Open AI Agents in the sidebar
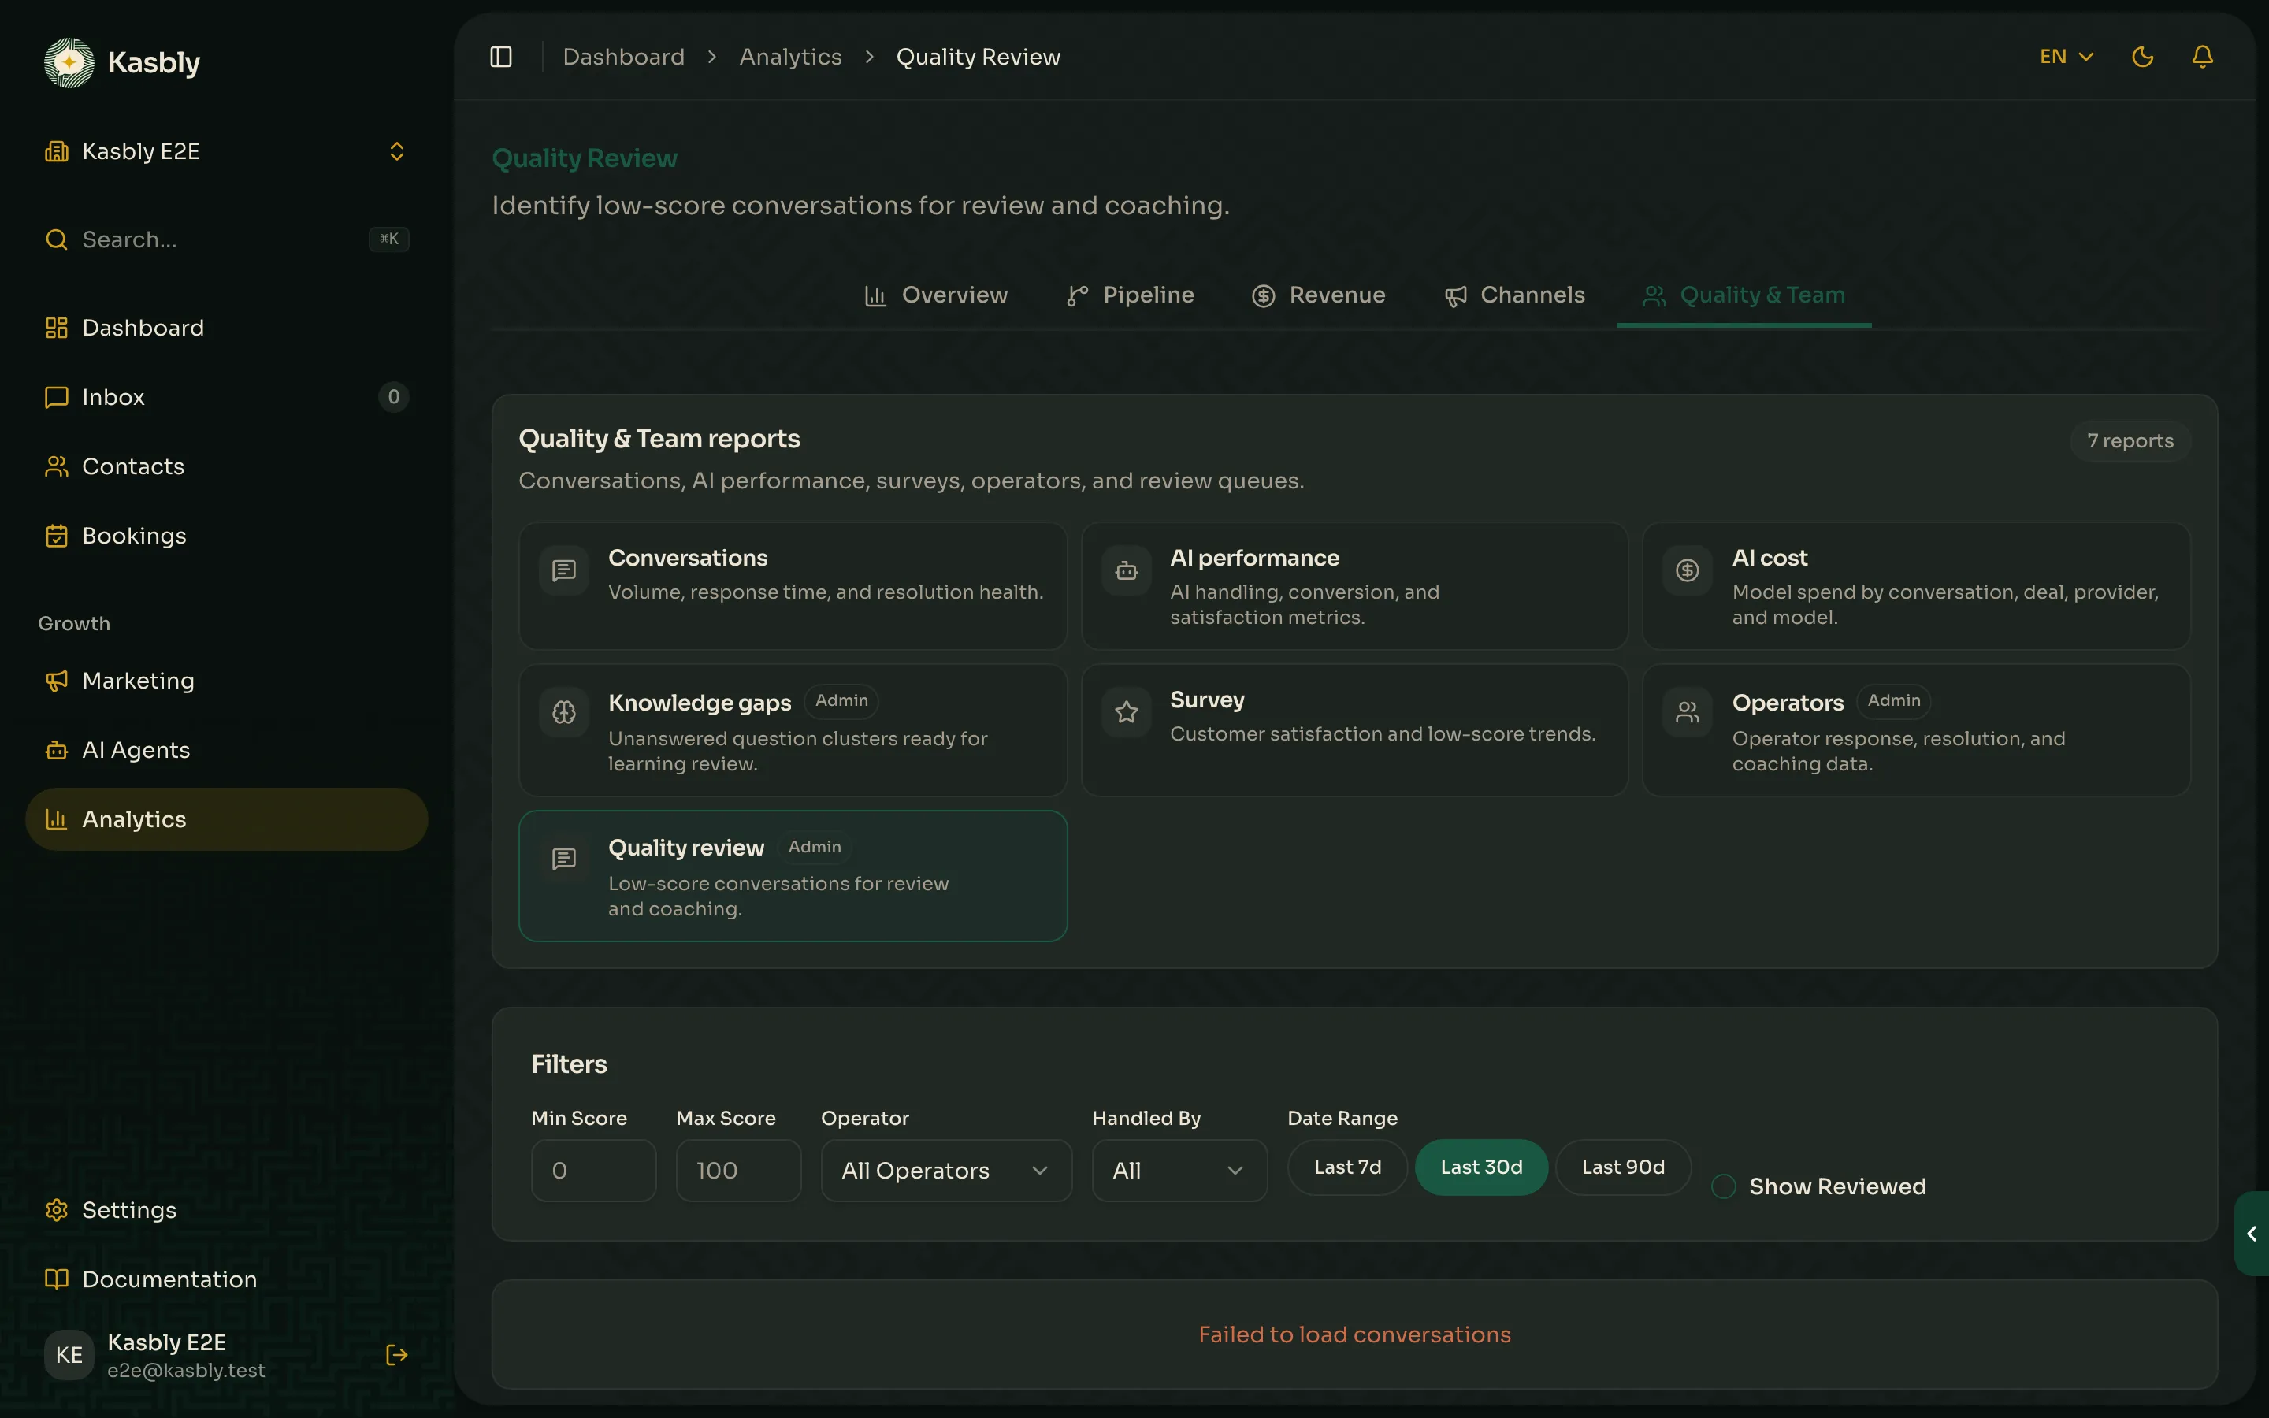 (227, 750)
